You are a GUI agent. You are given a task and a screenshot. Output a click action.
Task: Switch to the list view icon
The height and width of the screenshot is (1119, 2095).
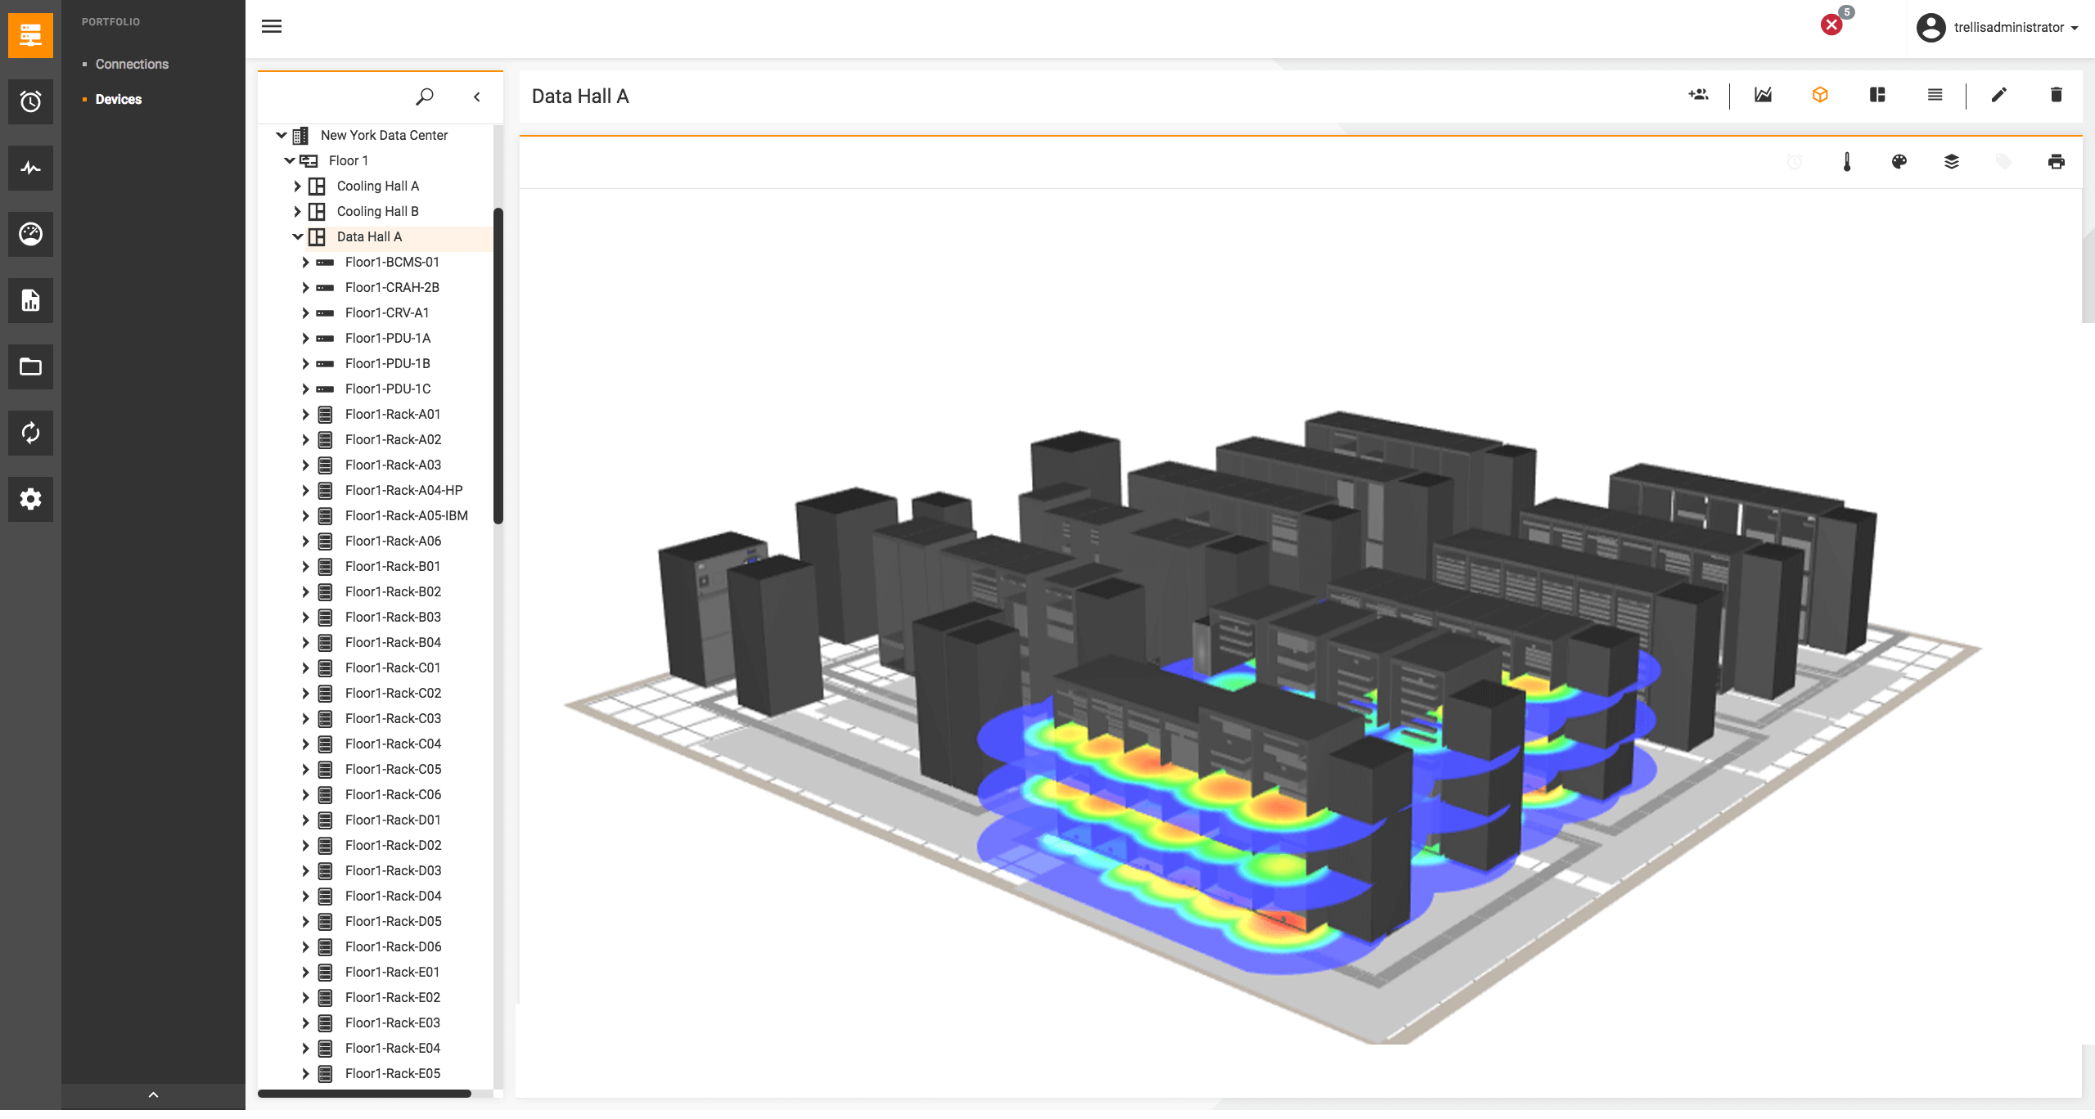1935,95
